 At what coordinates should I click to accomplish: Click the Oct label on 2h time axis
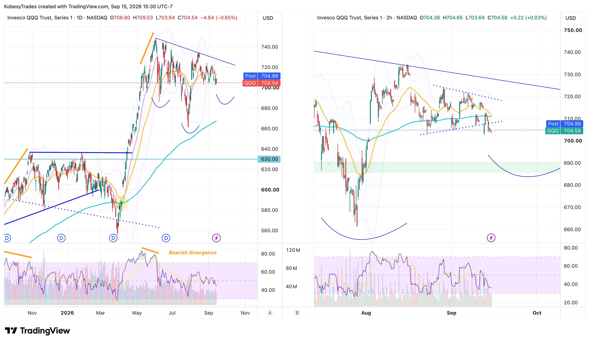(x=537, y=313)
